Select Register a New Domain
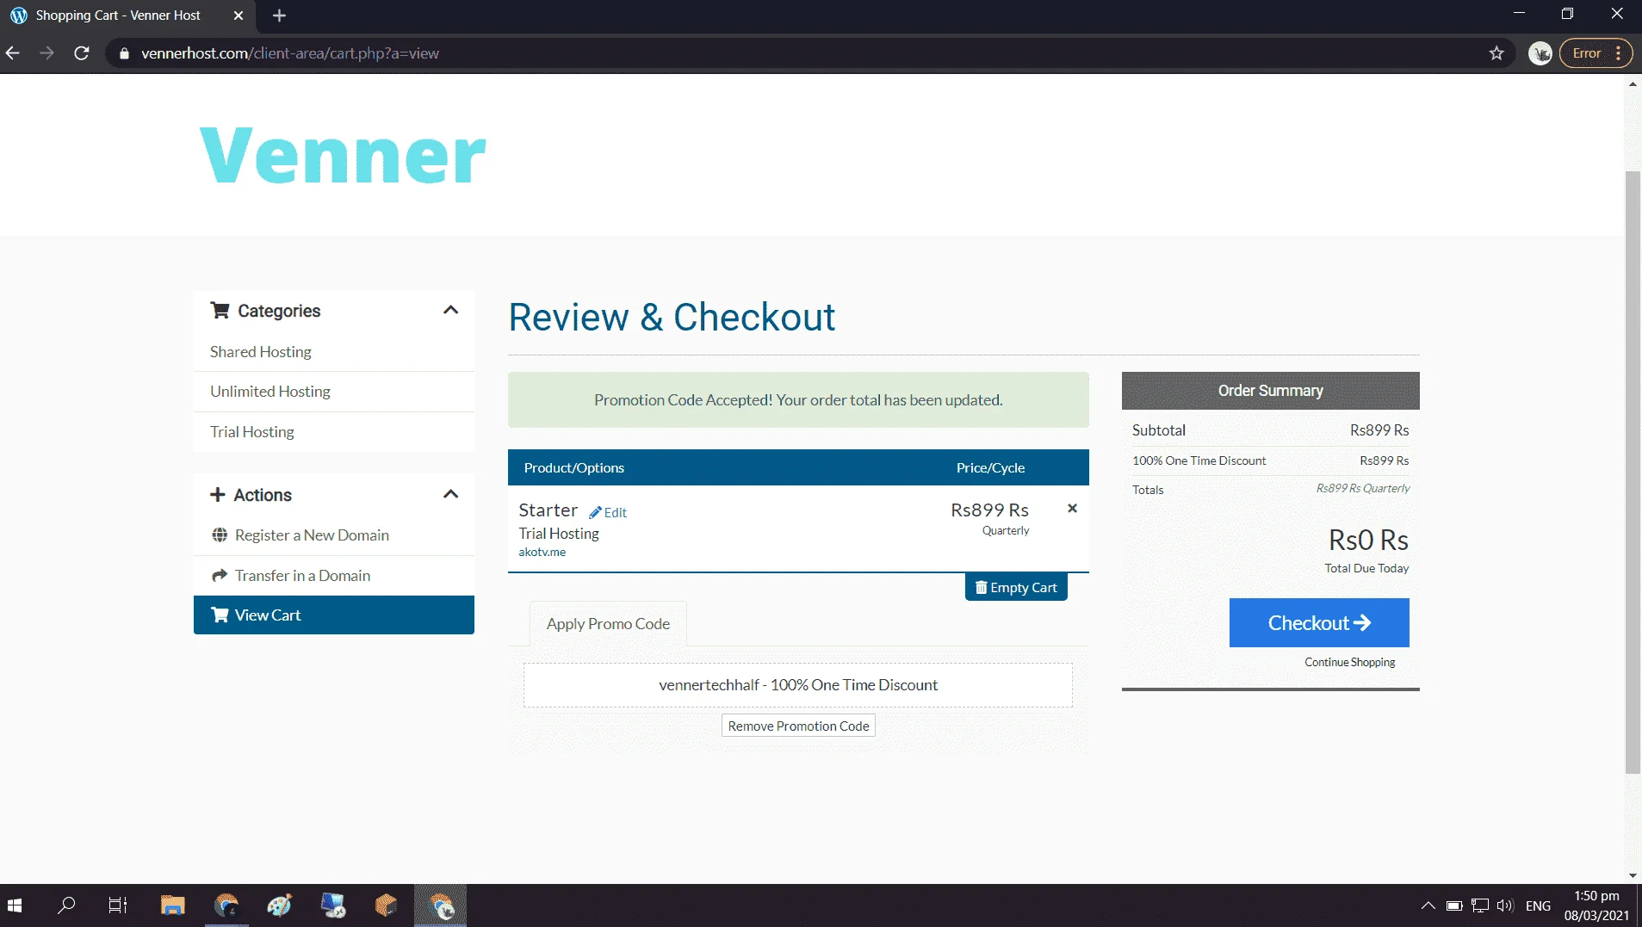The width and height of the screenshot is (1642, 927). tap(312, 535)
